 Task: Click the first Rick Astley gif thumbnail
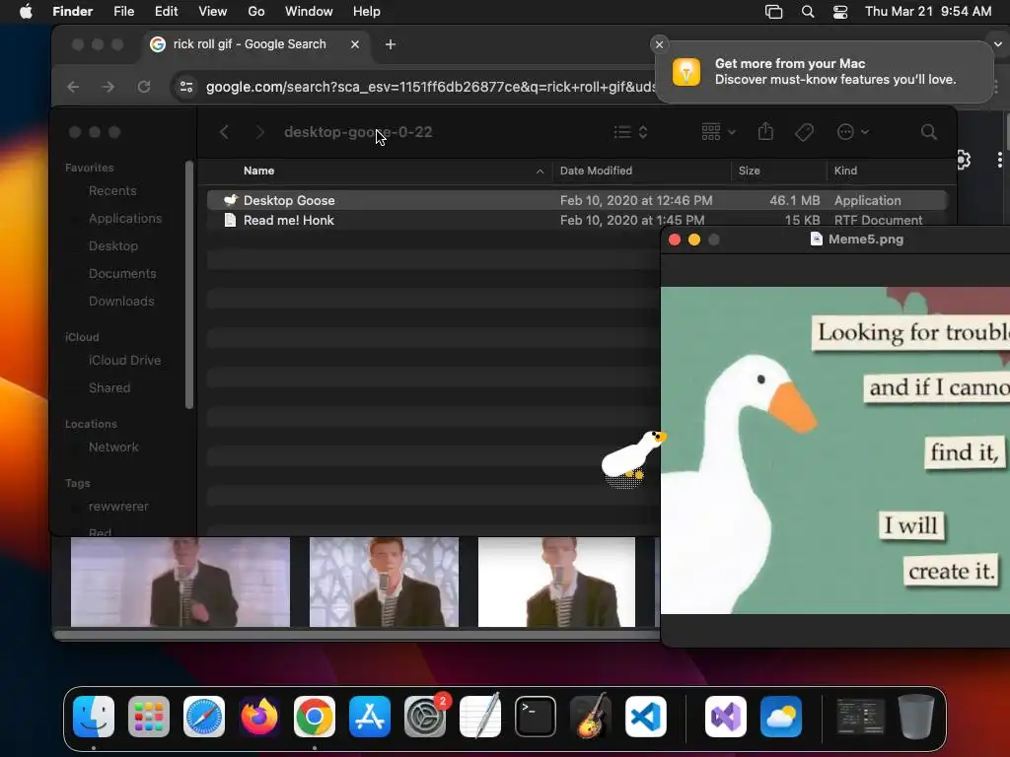pyautogui.click(x=180, y=582)
